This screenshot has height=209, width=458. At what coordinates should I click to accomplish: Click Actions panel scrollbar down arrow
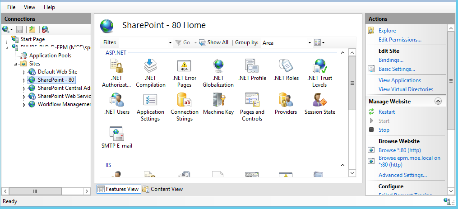pyautogui.click(x=450, y=191)
